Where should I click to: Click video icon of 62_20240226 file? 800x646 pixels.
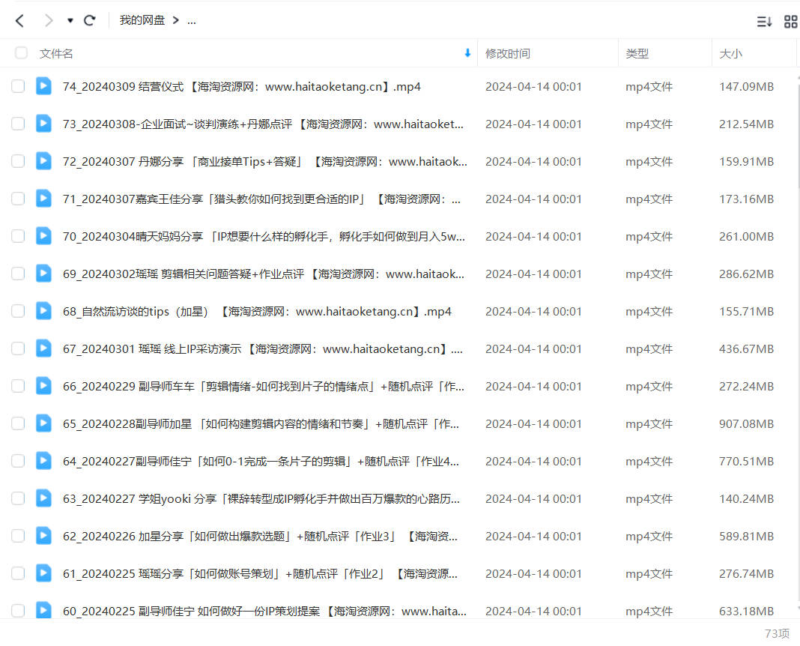[x=43, y=535]
